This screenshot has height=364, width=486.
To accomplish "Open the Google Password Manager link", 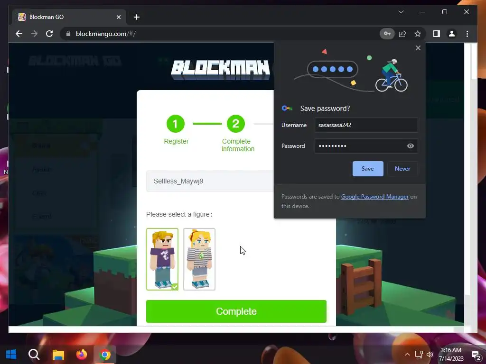I will coord(375,197).
